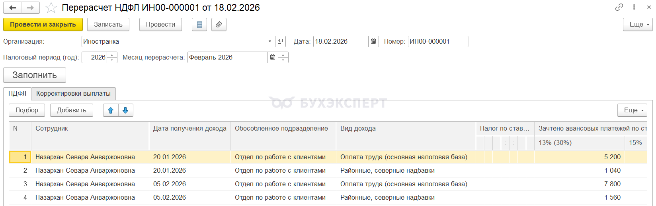This screenshot has height=206, width=656.
Task: Open attached files paperclip icon
Action: [x=219, y=25]
